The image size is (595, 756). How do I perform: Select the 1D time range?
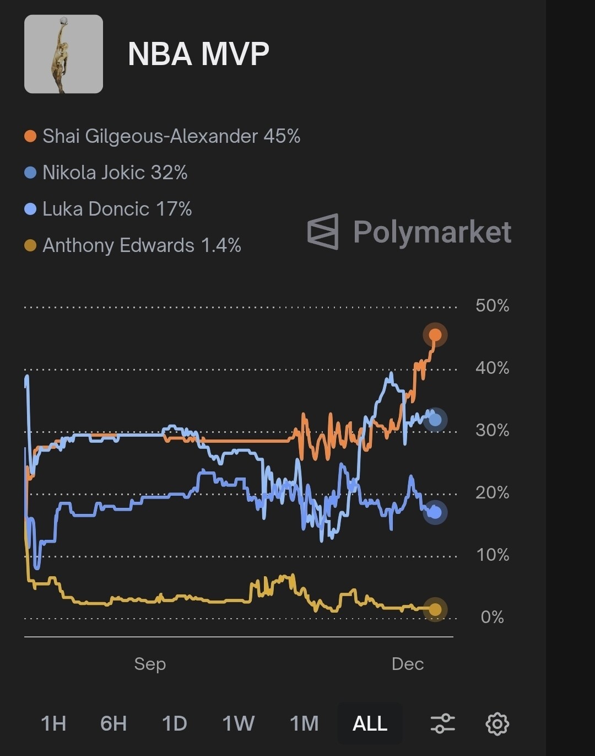[x=174, y=723]
